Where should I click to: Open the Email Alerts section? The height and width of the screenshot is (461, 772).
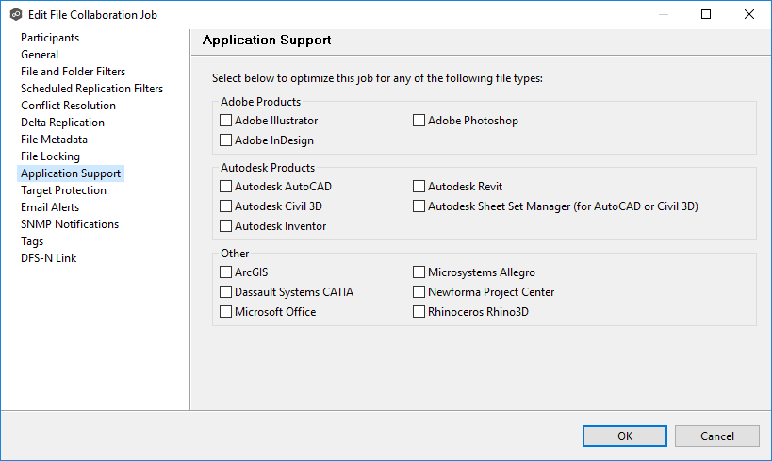tap(50, 207)
